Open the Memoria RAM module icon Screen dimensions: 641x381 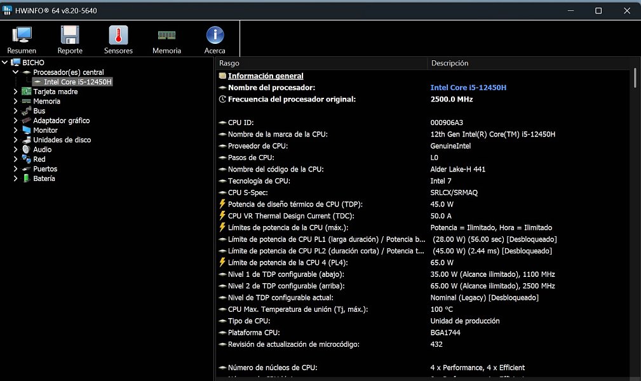167,35
